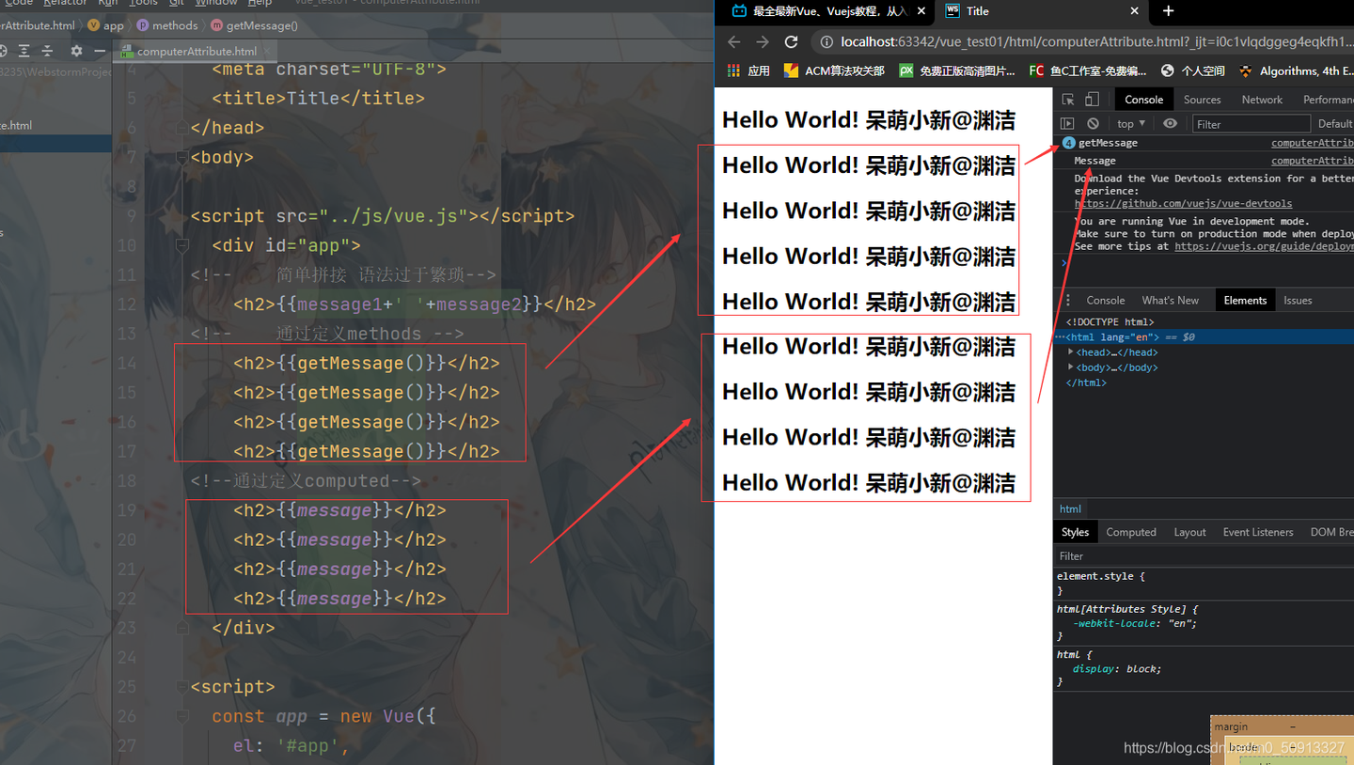Open the Chrome apps grid icon
1354x765 pixels.
coord(732,70)
